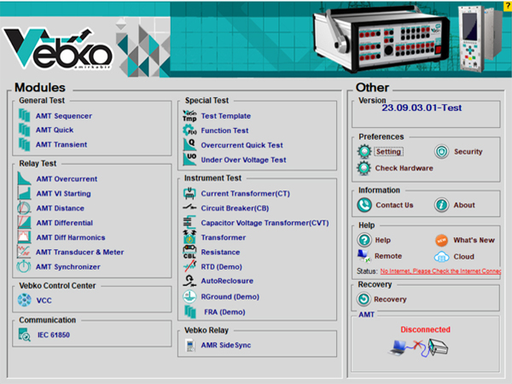This screenshot has width=512, height=384.
Task: Click the Current Transformer(CT) icon
Action: [189, 194]
